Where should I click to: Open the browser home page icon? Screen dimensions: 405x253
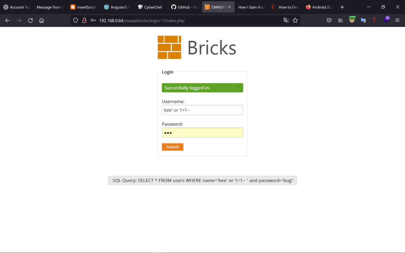42,21
